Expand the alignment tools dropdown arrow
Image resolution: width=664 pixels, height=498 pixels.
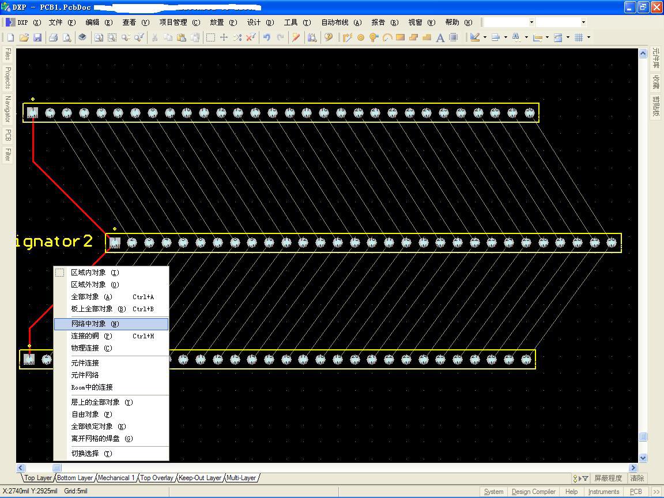click(x=505, y=37)
